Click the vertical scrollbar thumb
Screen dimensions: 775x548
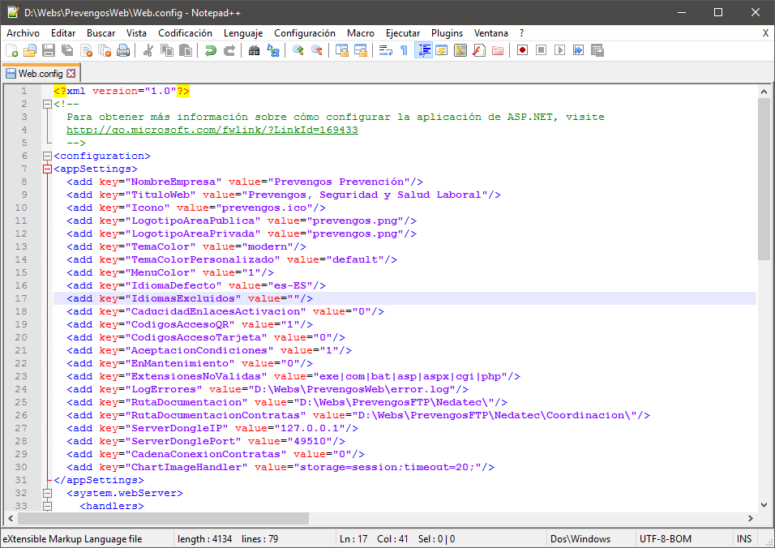click(764, 178)
